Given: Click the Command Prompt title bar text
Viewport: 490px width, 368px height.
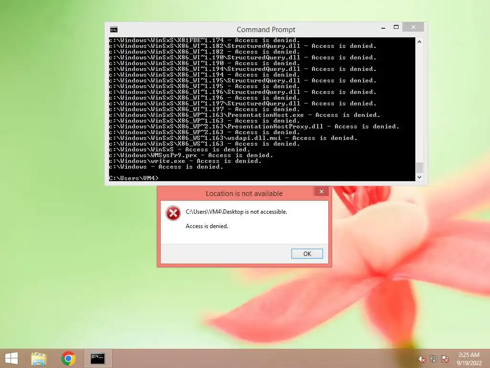Looking at the screenshot, I should pos(266,29).
